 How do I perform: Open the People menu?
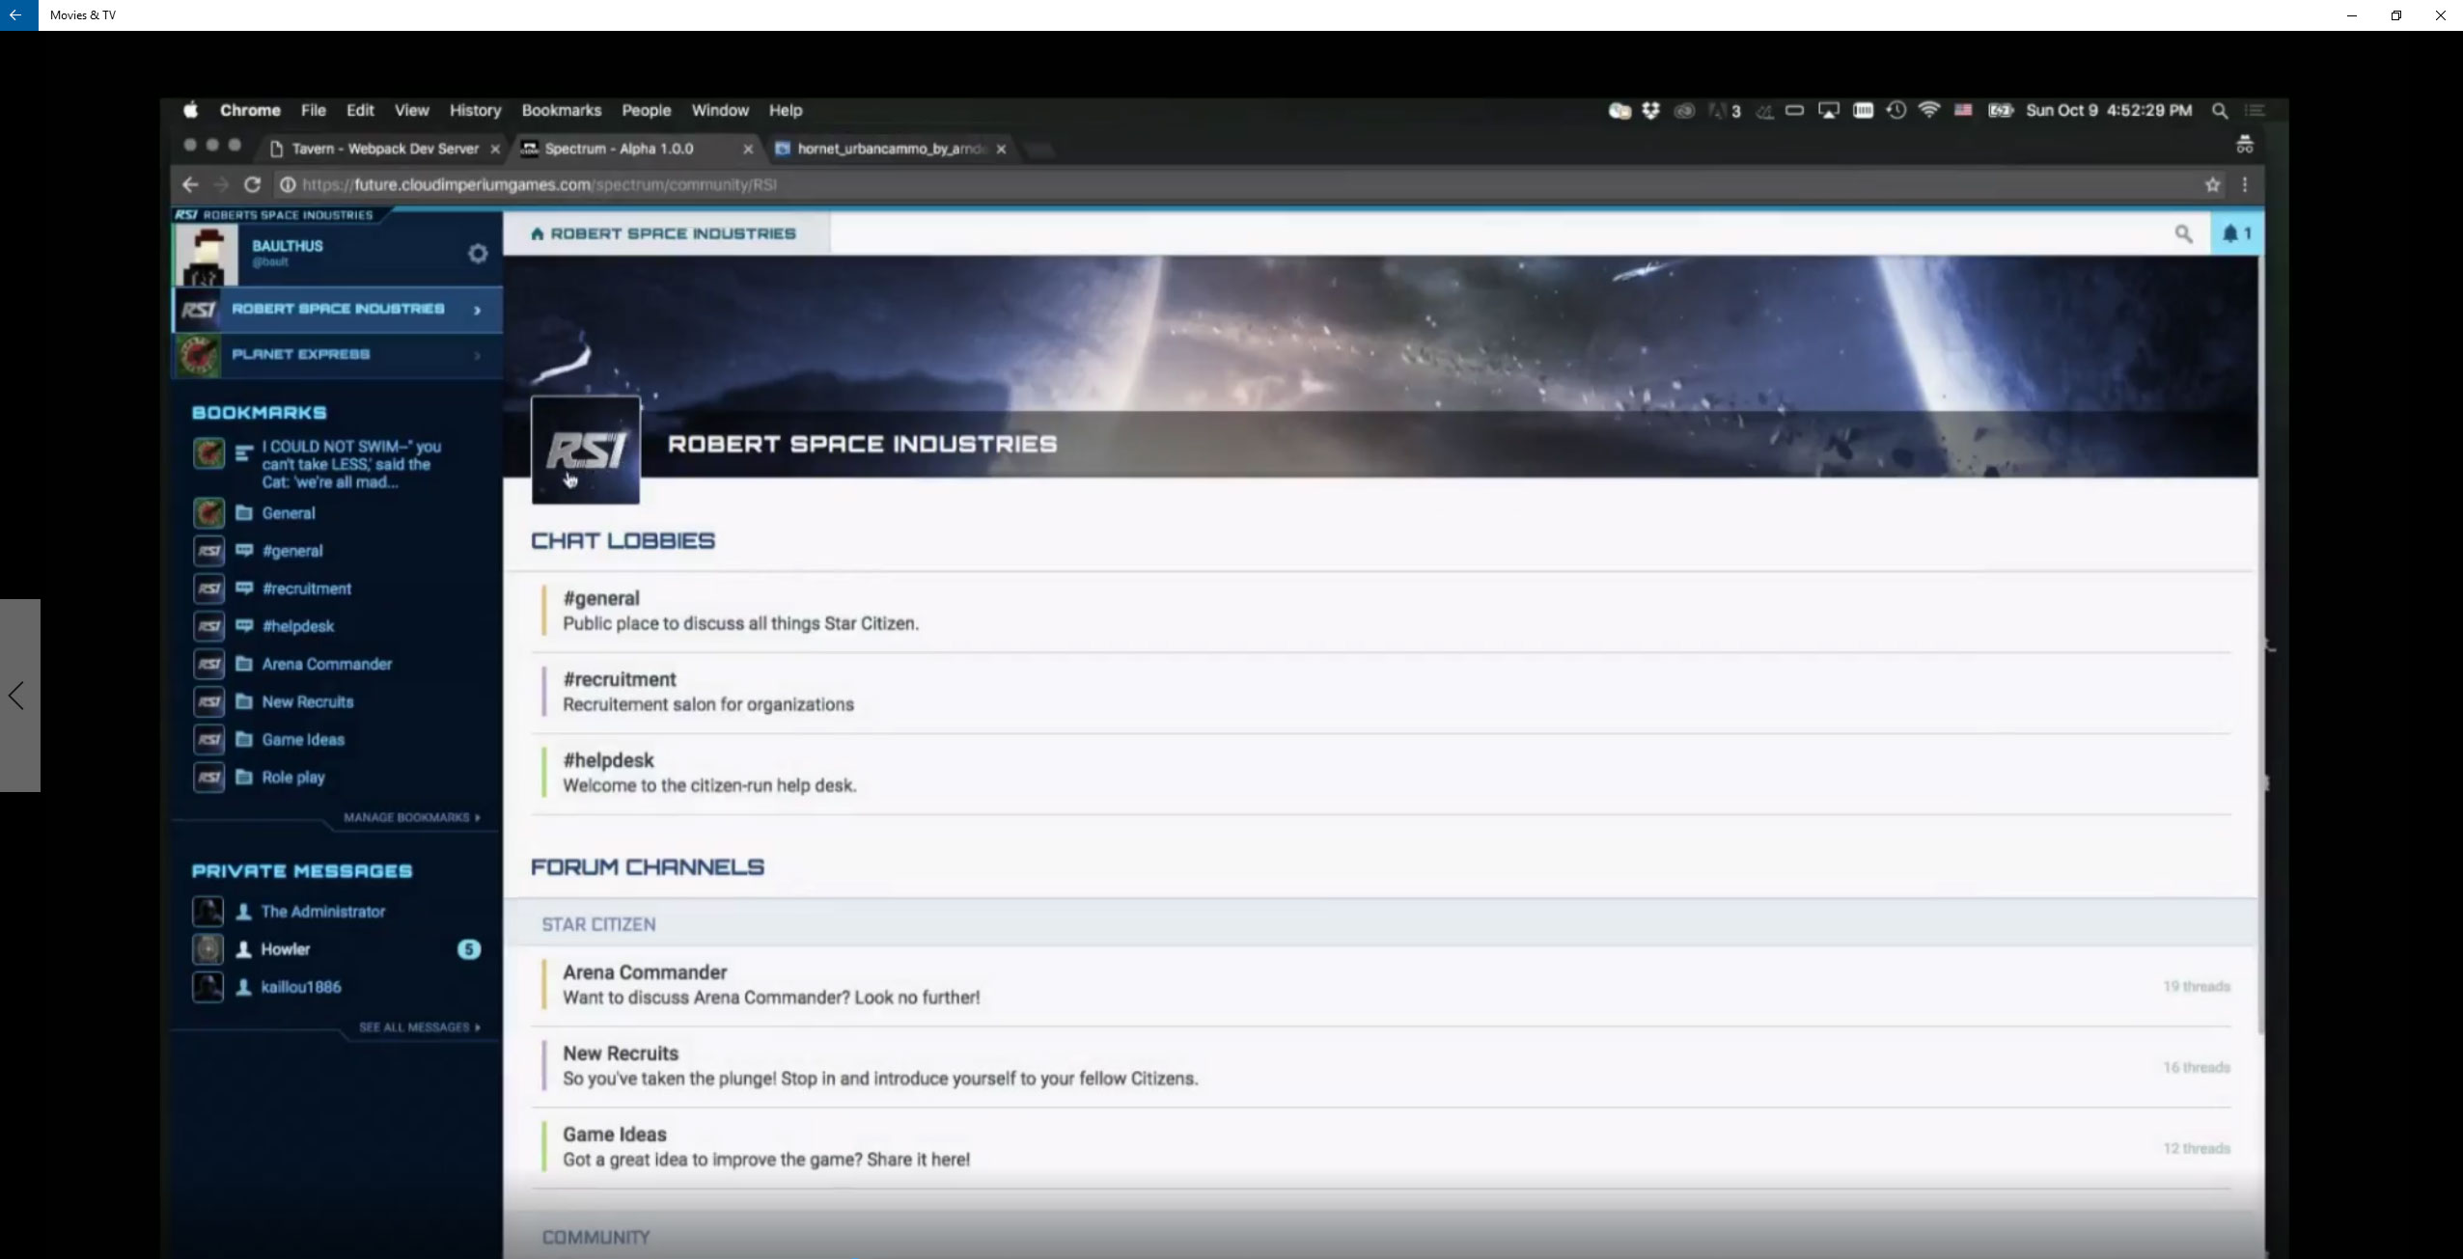tap(646, 110)
